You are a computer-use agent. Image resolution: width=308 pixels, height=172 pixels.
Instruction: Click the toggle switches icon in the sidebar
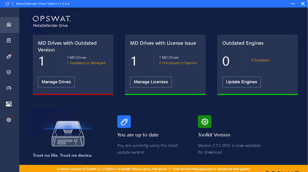click(9, 104)
